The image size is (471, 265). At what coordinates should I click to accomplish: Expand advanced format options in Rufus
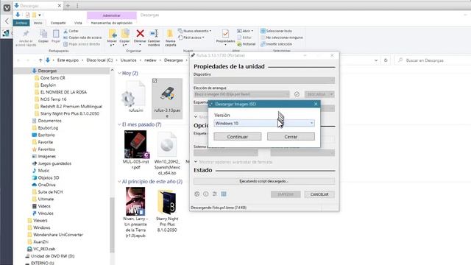(x=233, y=162)
